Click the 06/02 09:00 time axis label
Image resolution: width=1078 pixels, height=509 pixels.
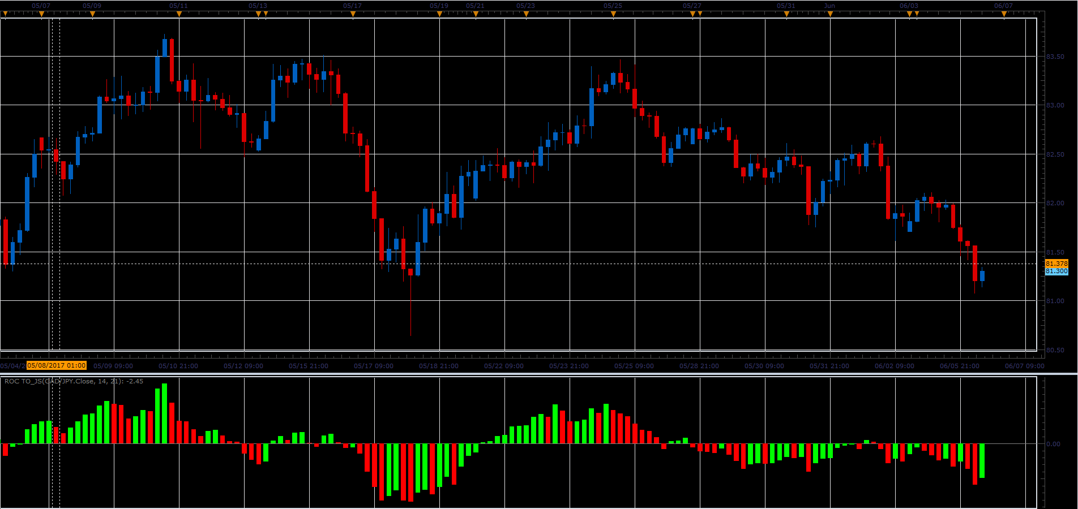click(895, 366)
